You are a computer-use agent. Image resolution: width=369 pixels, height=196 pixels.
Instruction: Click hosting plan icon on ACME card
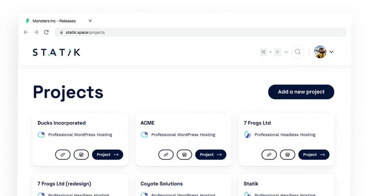click(144, 135)
